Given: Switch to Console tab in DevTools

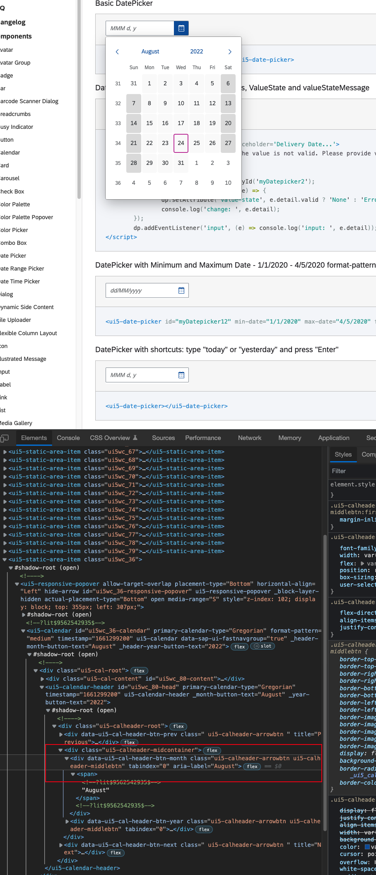Looking at the screenshot, I should [68, 438].
